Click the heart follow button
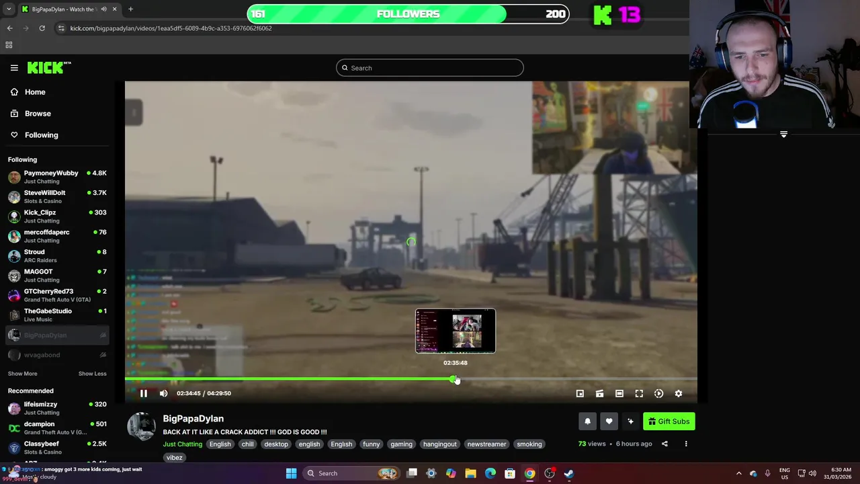 (x=609, y=421)
